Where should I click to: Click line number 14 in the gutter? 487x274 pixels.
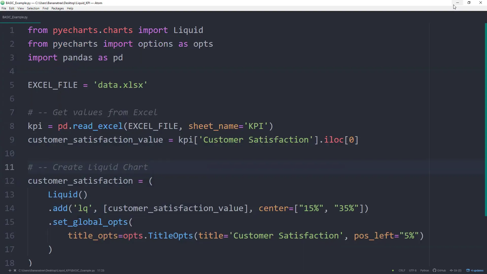[x=10, y=208]
